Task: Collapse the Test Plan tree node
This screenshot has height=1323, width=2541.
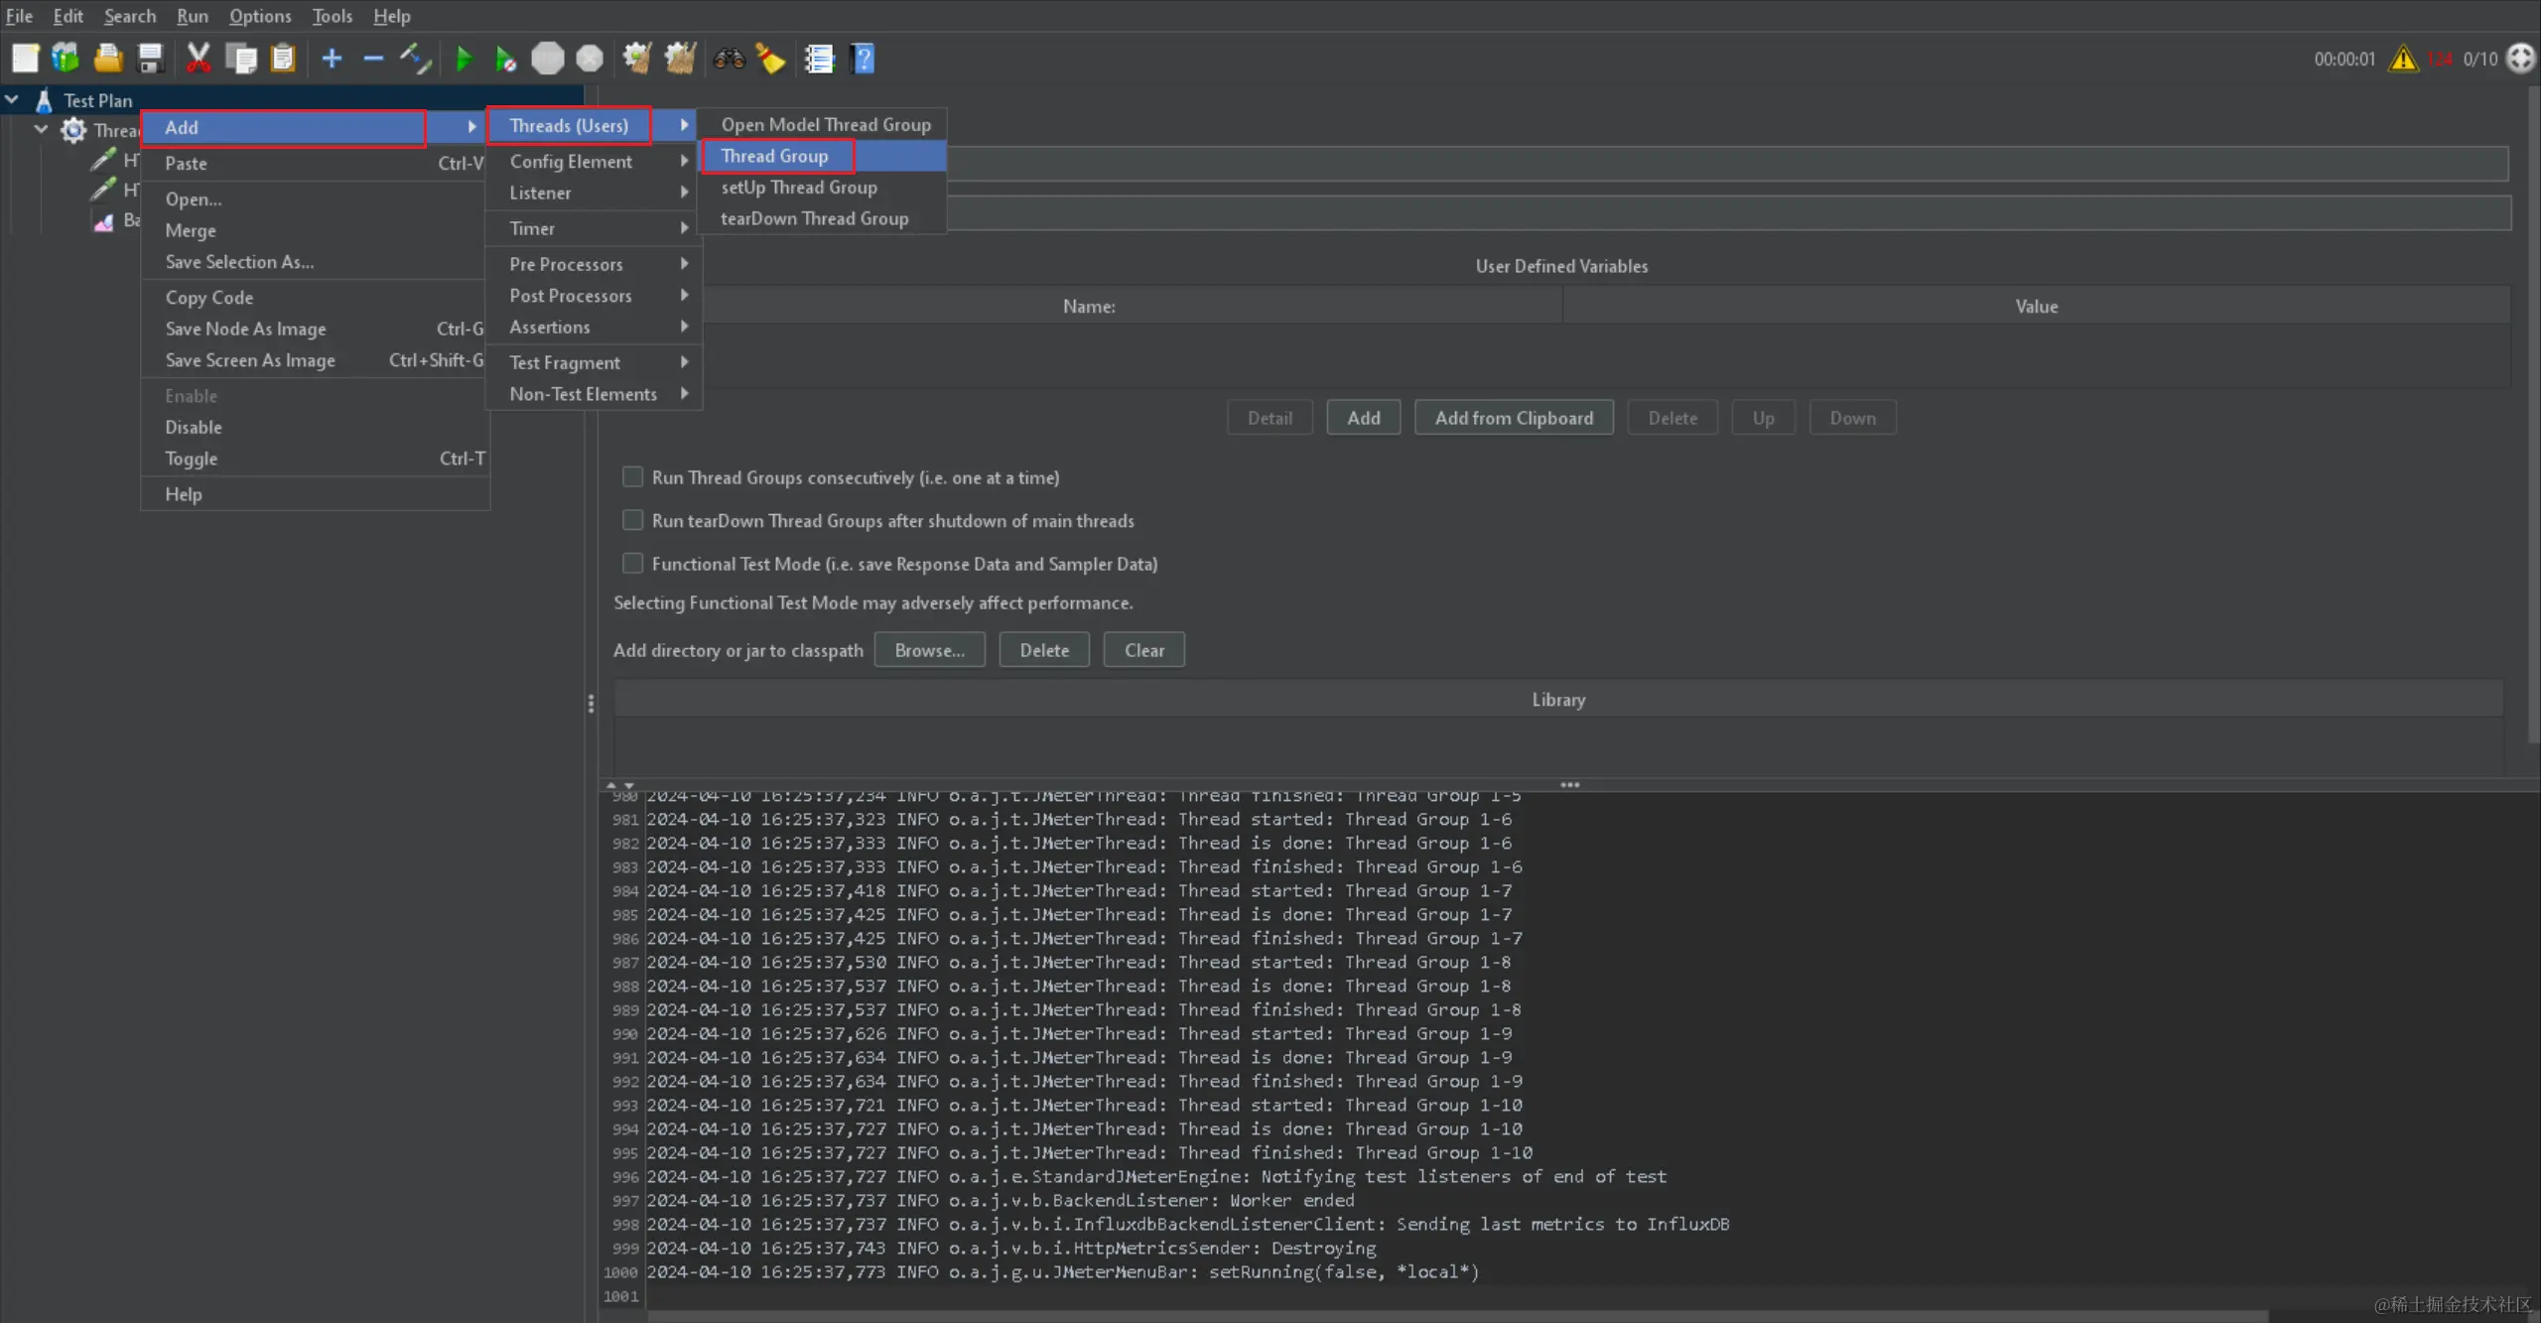Action: [x=12, y=100]
